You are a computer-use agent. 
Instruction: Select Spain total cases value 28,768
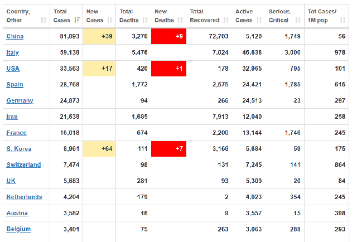click(70, 84)
